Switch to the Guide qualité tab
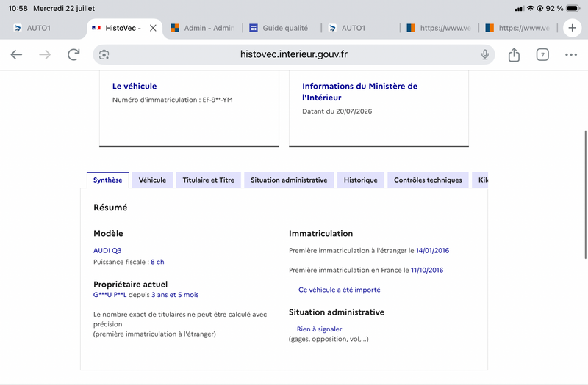 [279, 28]
